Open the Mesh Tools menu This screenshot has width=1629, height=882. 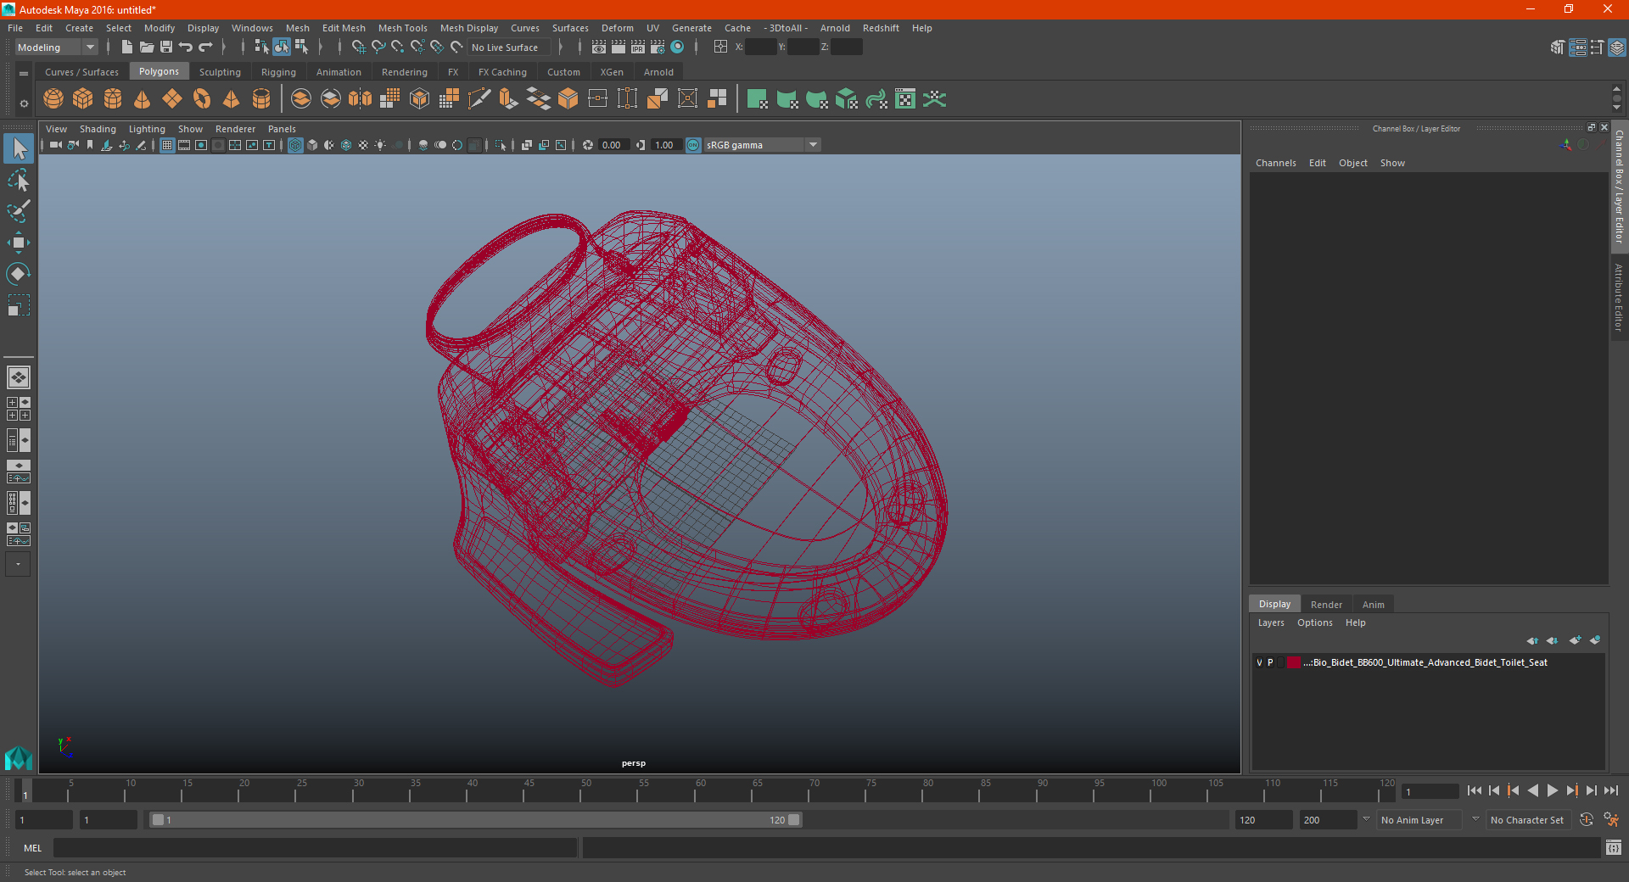pos(403,28)
